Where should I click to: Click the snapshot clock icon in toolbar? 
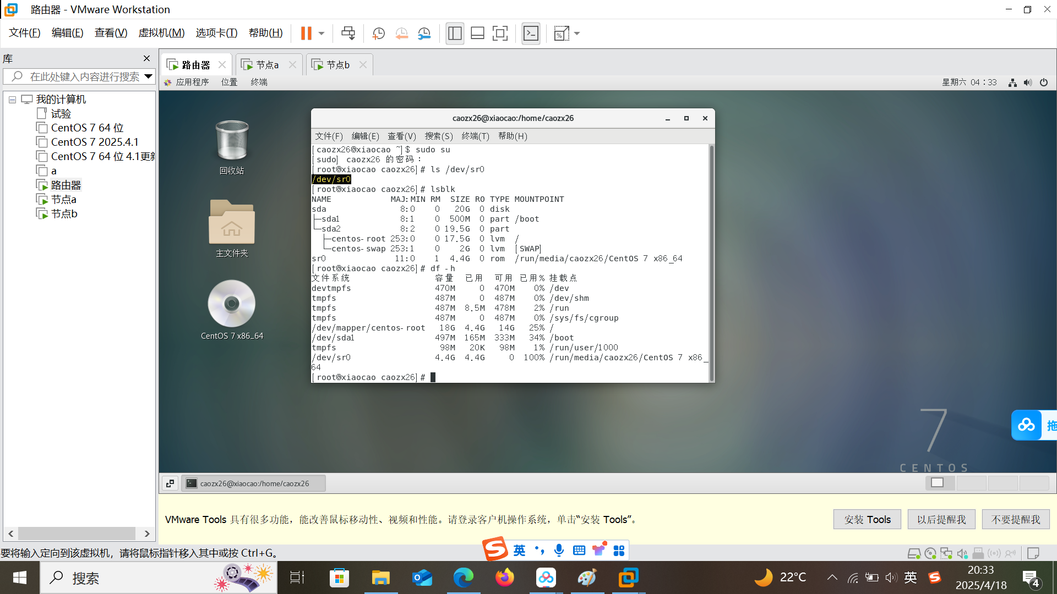coord(378,34)
